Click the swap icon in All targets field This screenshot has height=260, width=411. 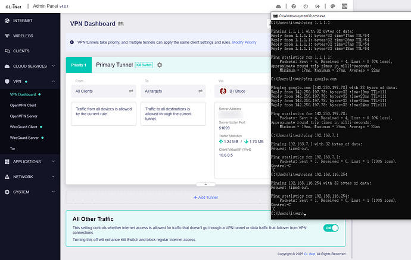[x=200, y=91]
